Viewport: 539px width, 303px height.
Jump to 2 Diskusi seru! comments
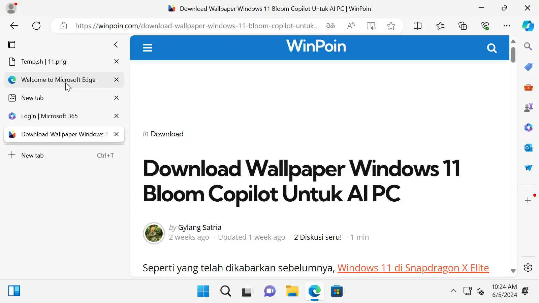[x=318, y=237]
